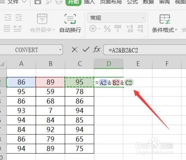Open the 数据 ribbon tab
Screen dimensions: 186x160
coord(148,2)
